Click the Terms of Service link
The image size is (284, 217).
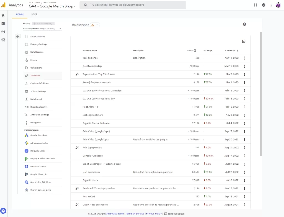coord(135,214)
